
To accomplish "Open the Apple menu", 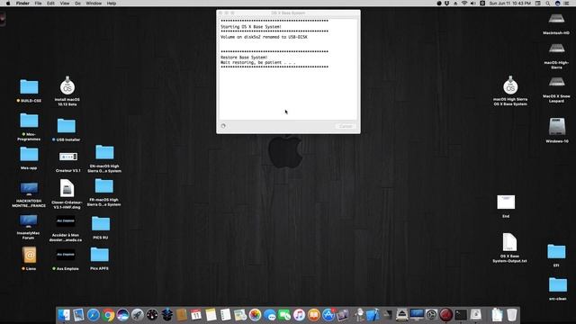I will pos(8,4).
